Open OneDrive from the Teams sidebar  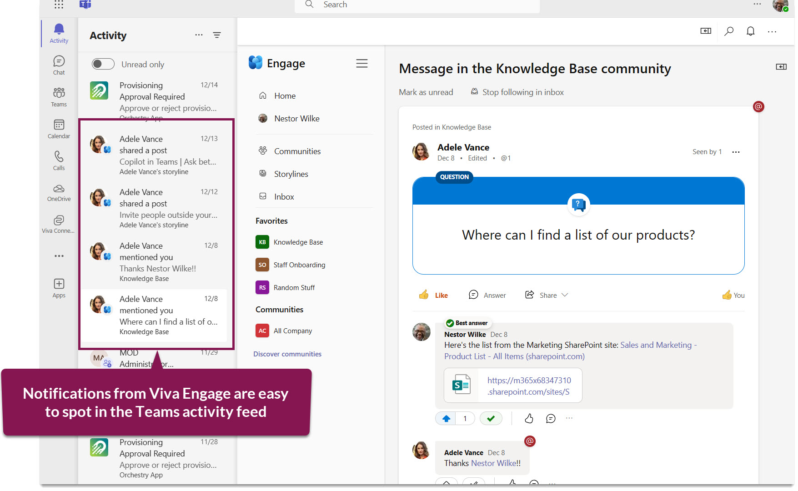coord(58,192)
